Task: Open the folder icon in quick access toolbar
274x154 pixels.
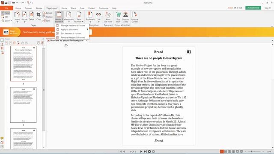Action: [6, 3]
